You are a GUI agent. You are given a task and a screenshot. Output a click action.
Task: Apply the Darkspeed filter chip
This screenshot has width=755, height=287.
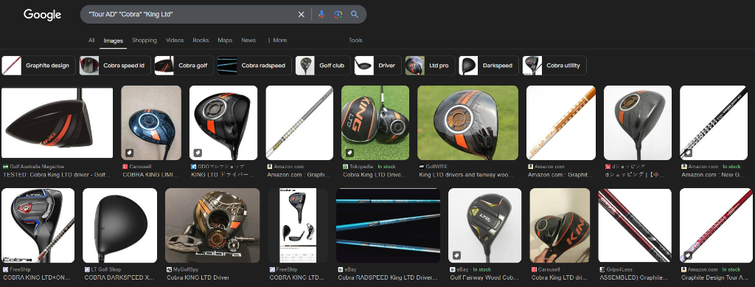point(489,66)
